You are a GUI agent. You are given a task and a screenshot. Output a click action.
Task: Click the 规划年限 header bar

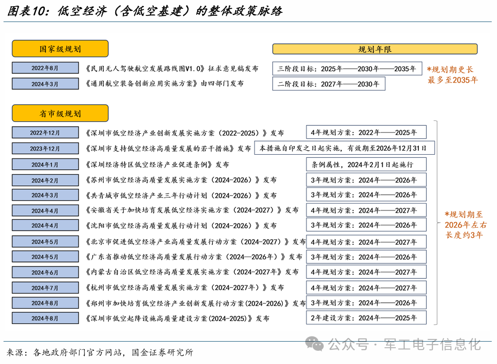(x=375, y=49)
